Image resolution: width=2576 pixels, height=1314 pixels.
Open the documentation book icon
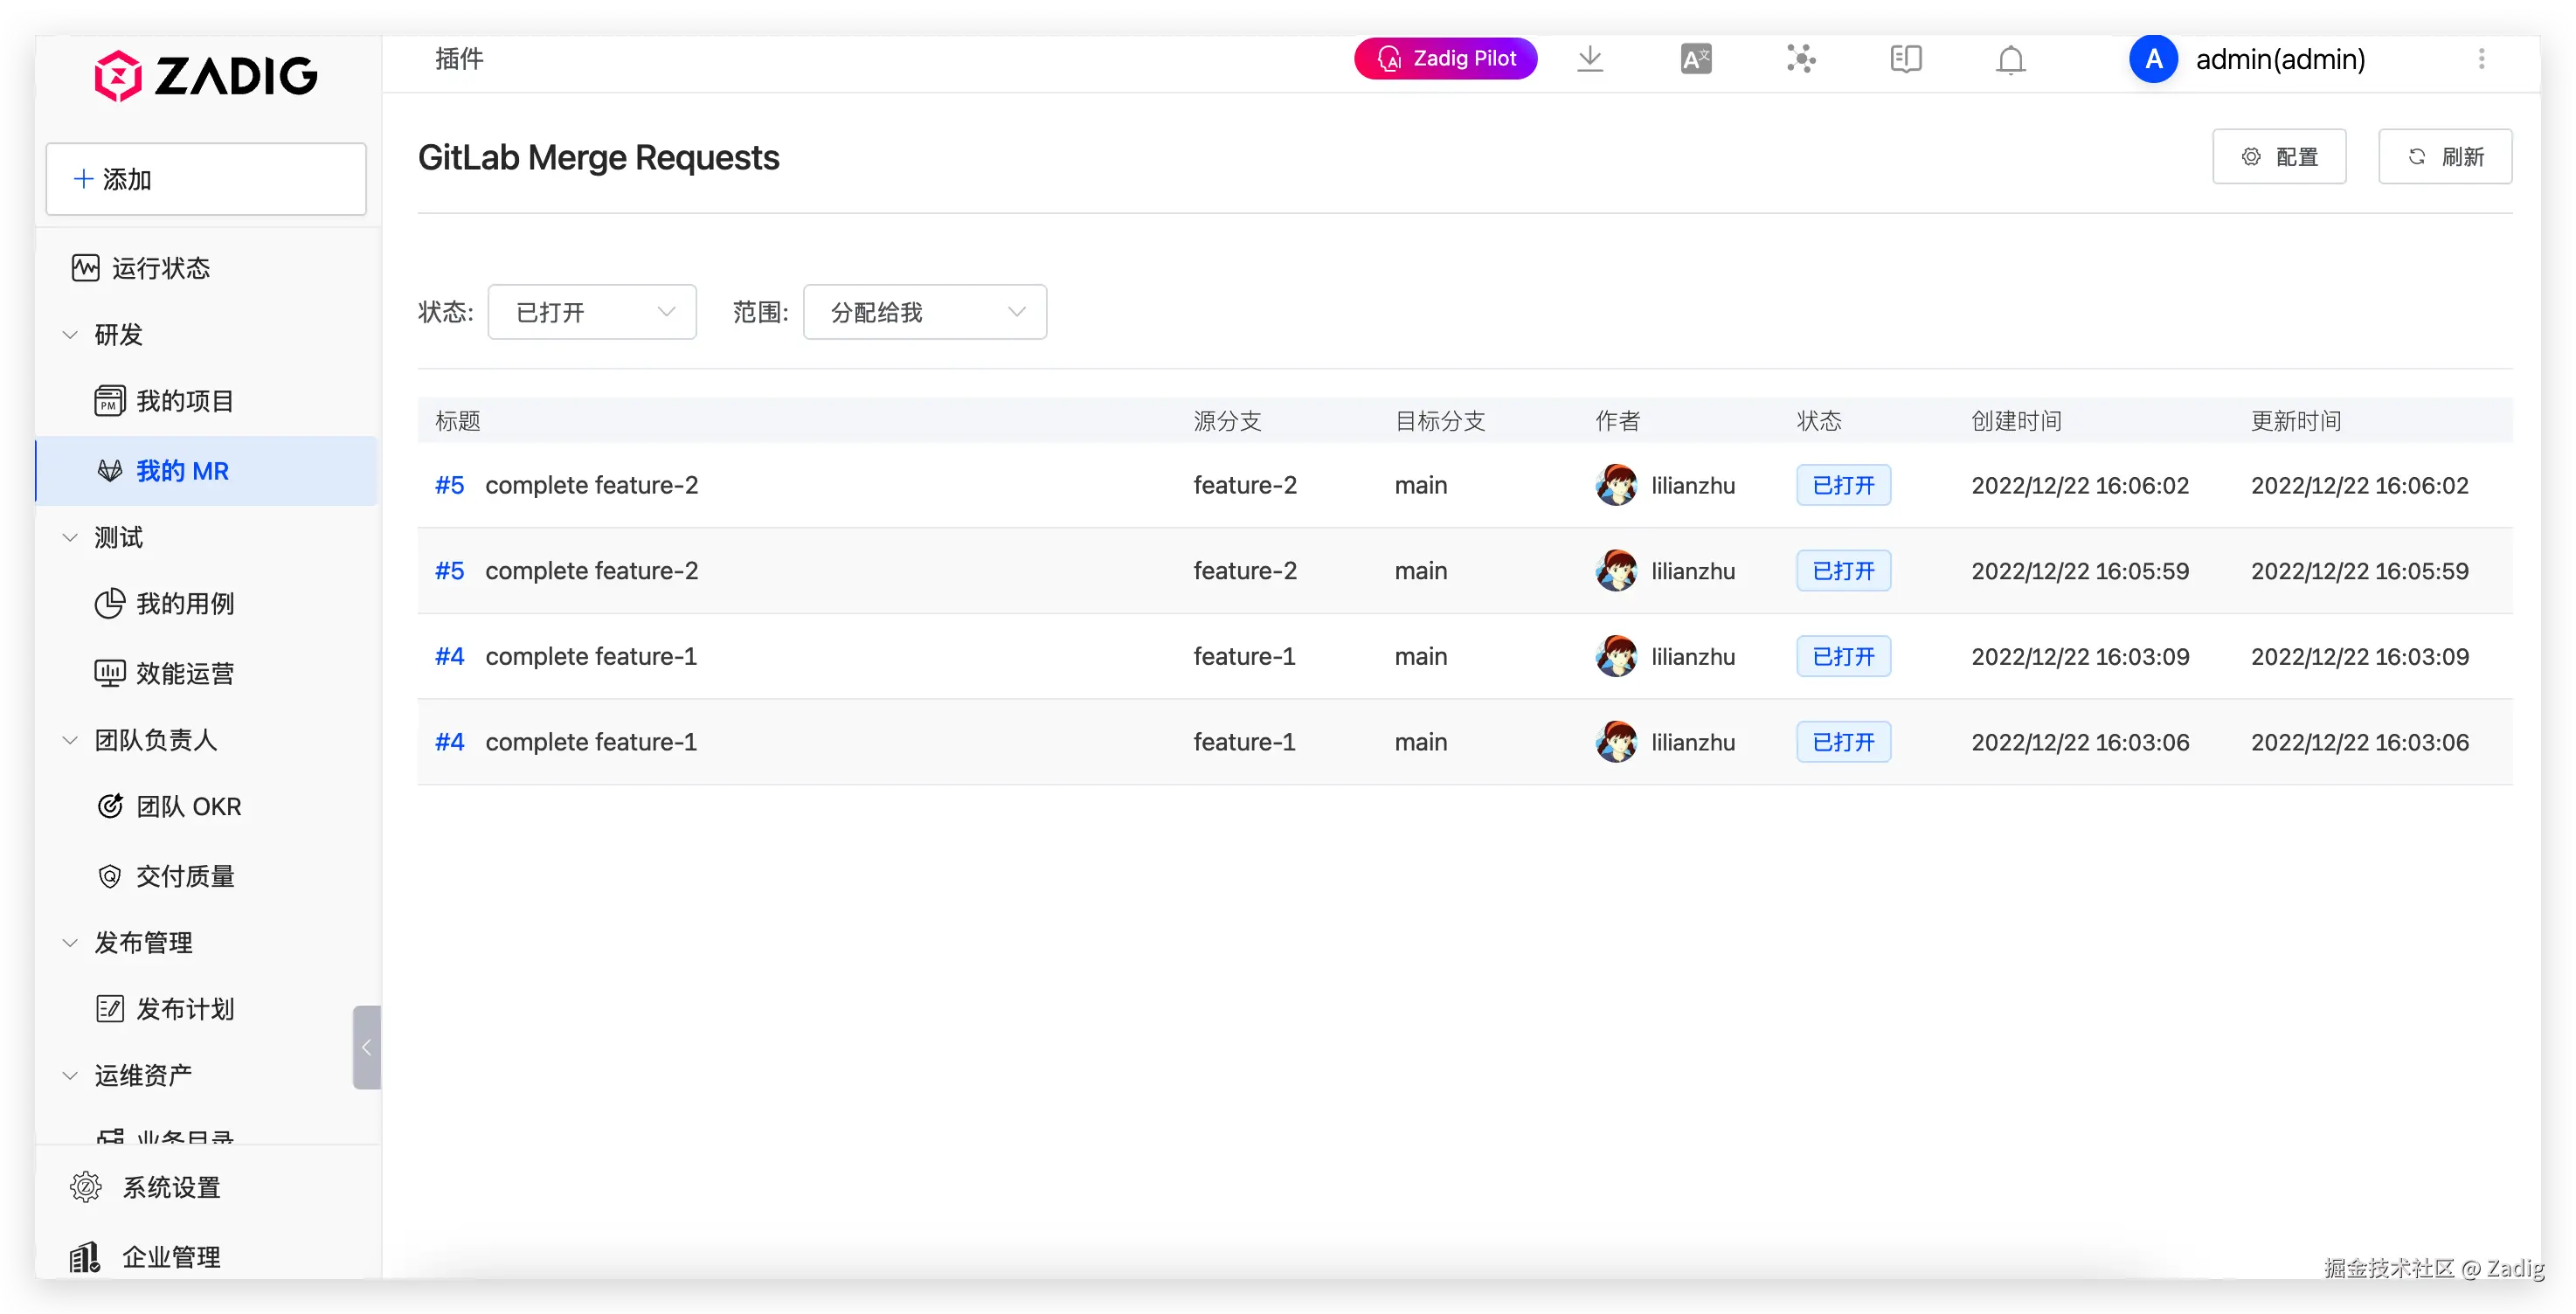(1906, 59)
